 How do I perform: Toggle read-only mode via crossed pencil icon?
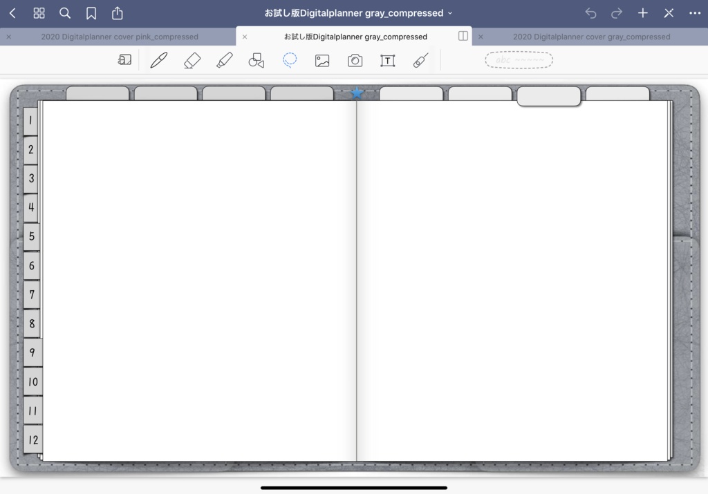point(669,13)
